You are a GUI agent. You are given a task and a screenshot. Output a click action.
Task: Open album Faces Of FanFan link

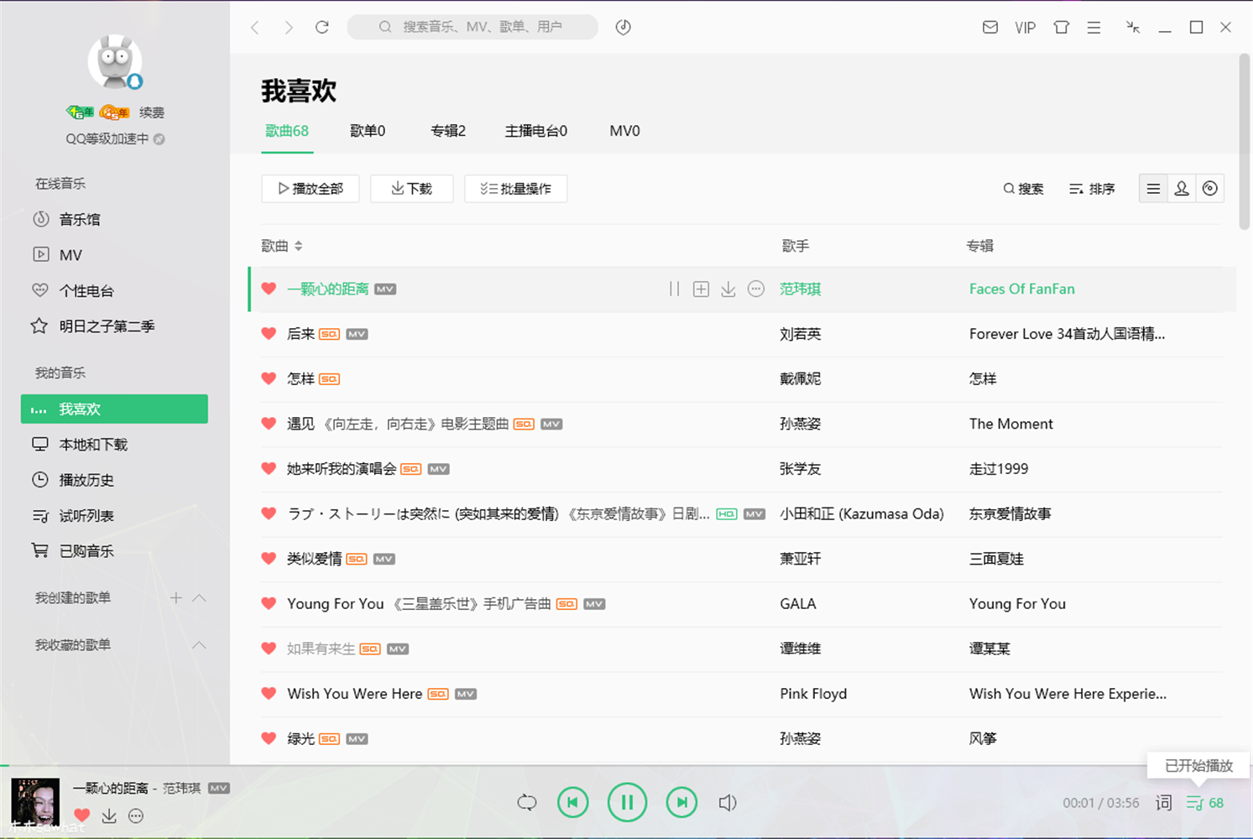point(1021,289)
